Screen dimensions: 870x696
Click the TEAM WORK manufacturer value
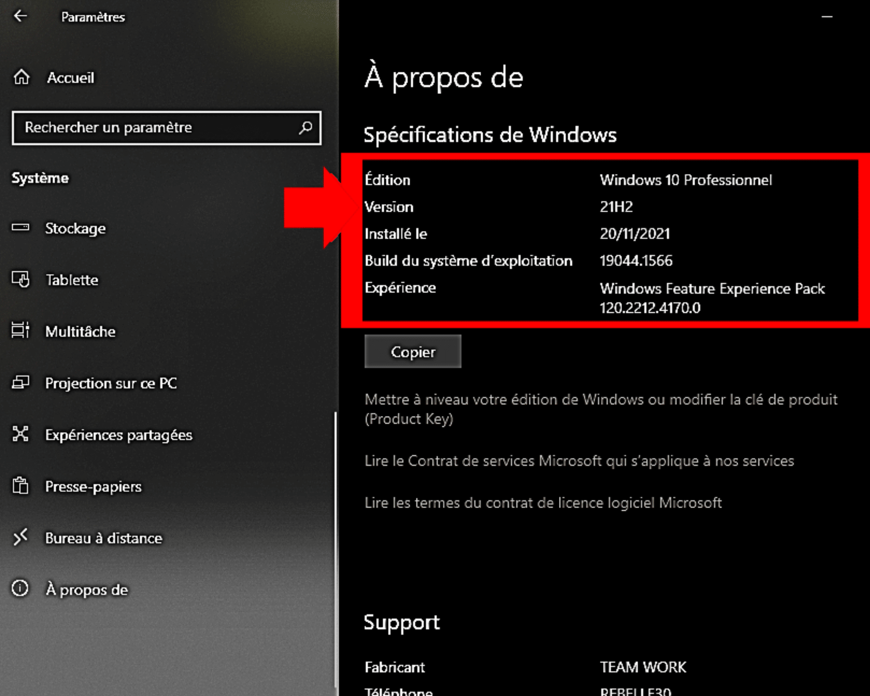[x=643, y=667]
